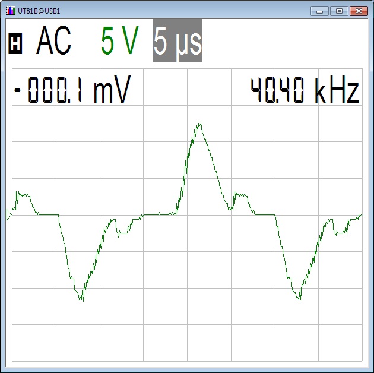Image resolution: width=374 pixels, height=373 pixels.
Task: Click the small plateau right of the central peak
Action: coord(240,195)
